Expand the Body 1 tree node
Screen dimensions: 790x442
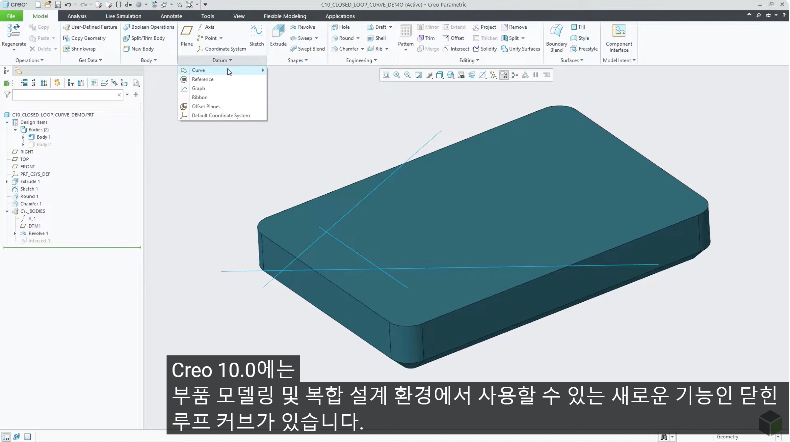pyautogui.click(x=23, y=137)
